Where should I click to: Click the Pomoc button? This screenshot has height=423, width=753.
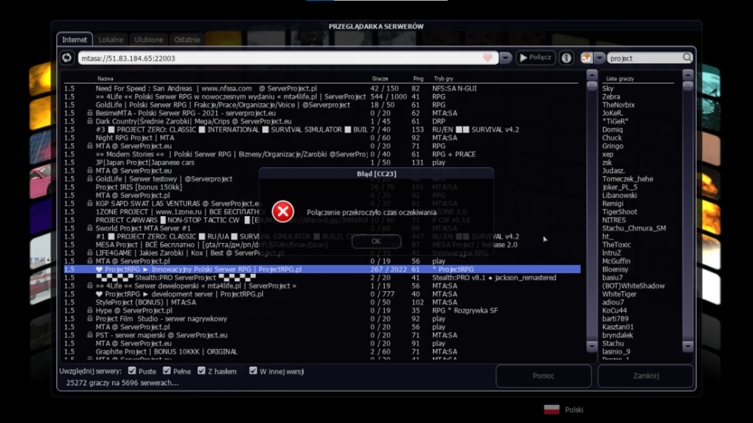pyautogui.click(x=543, y=376)
